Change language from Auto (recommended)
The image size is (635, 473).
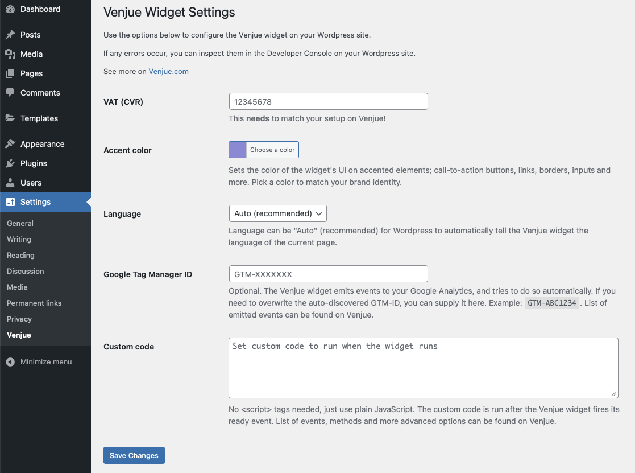coord(277,213)
